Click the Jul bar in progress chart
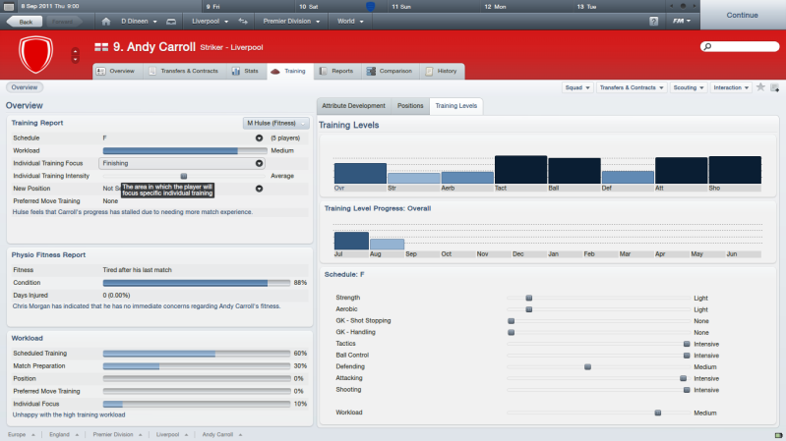Image resolution: width=786 pixels, height=441 pixels. pyautogui.click(x=351, y=241)
